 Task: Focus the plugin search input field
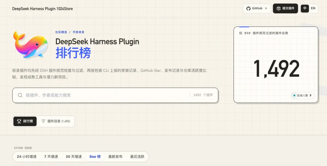coord(115,95)
